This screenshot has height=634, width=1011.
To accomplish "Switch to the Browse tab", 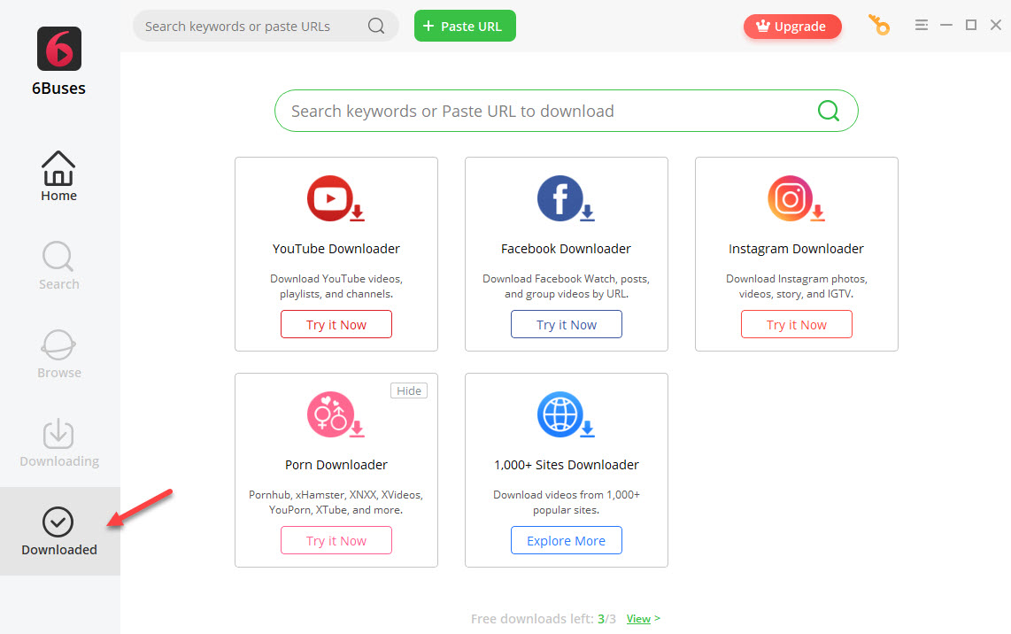I will [x=58, y=353].
